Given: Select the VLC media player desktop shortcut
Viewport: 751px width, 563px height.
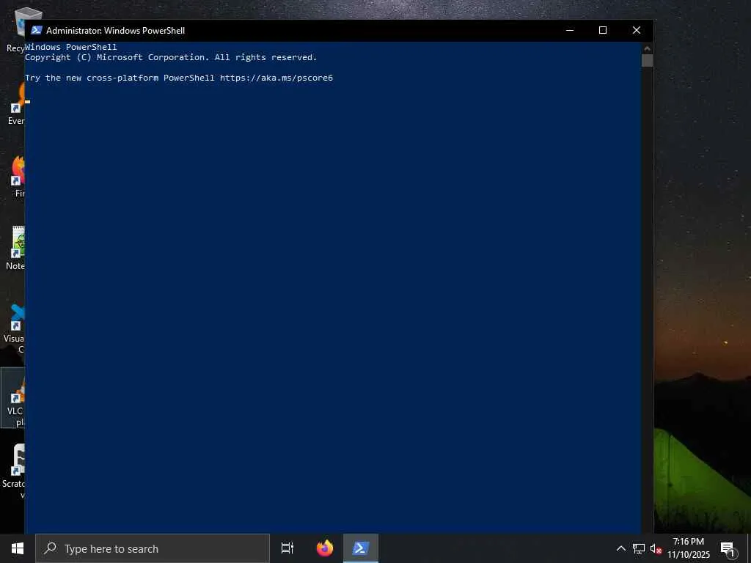Looking at the screenshot, I should tap(13, 398).
